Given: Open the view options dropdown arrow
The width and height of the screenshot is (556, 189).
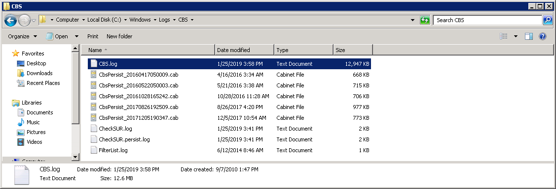Looking at the screenshot, I should 516,36.
